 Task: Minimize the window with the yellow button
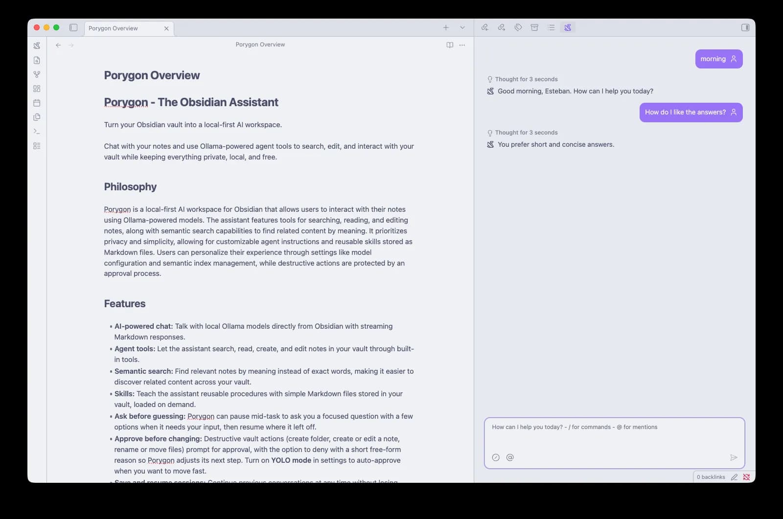(x=46, y=28)
